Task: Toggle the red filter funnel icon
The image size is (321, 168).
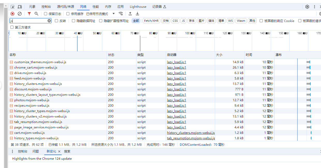Action: [29, 14]
